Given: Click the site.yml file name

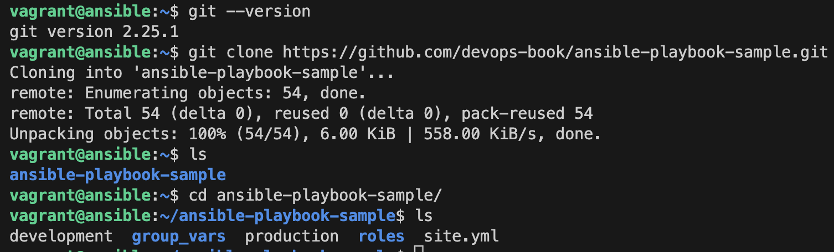Looking at the screenshot, I should (461, 237).
